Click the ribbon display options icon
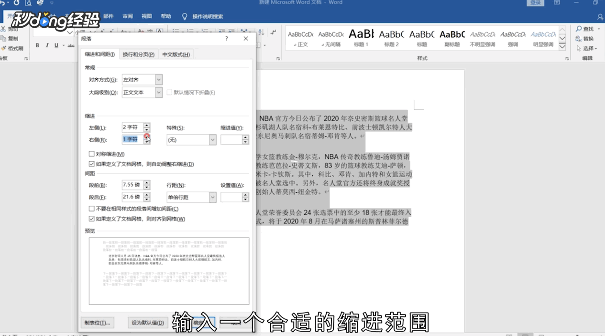Image resolution: width=605 pixels, height=336 pixels. pyautogui.click(x=557, y=3)
